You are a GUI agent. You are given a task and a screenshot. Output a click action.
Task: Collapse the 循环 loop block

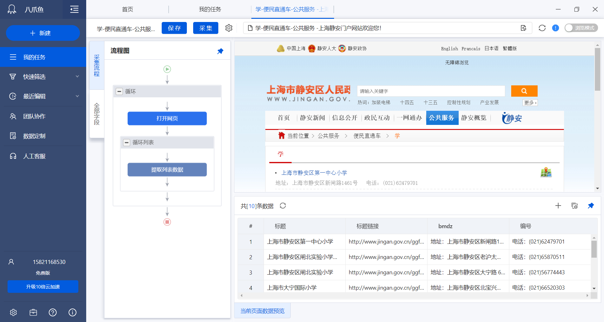click(x=119, y=91)
